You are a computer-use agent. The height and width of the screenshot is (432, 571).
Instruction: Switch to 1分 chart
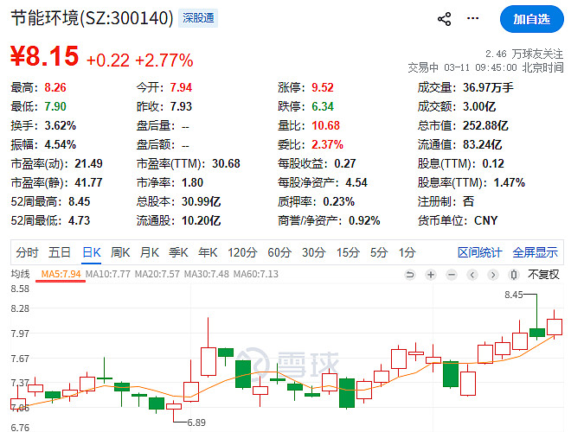pyautogui.click(x=407, y=252)
